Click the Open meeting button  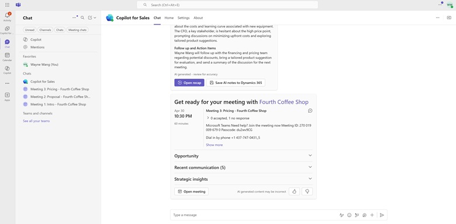pos(191,191)
